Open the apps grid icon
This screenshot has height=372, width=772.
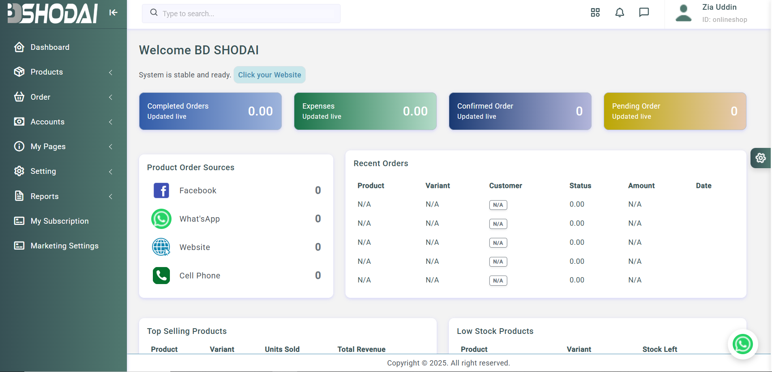click(x=595, y=13)
